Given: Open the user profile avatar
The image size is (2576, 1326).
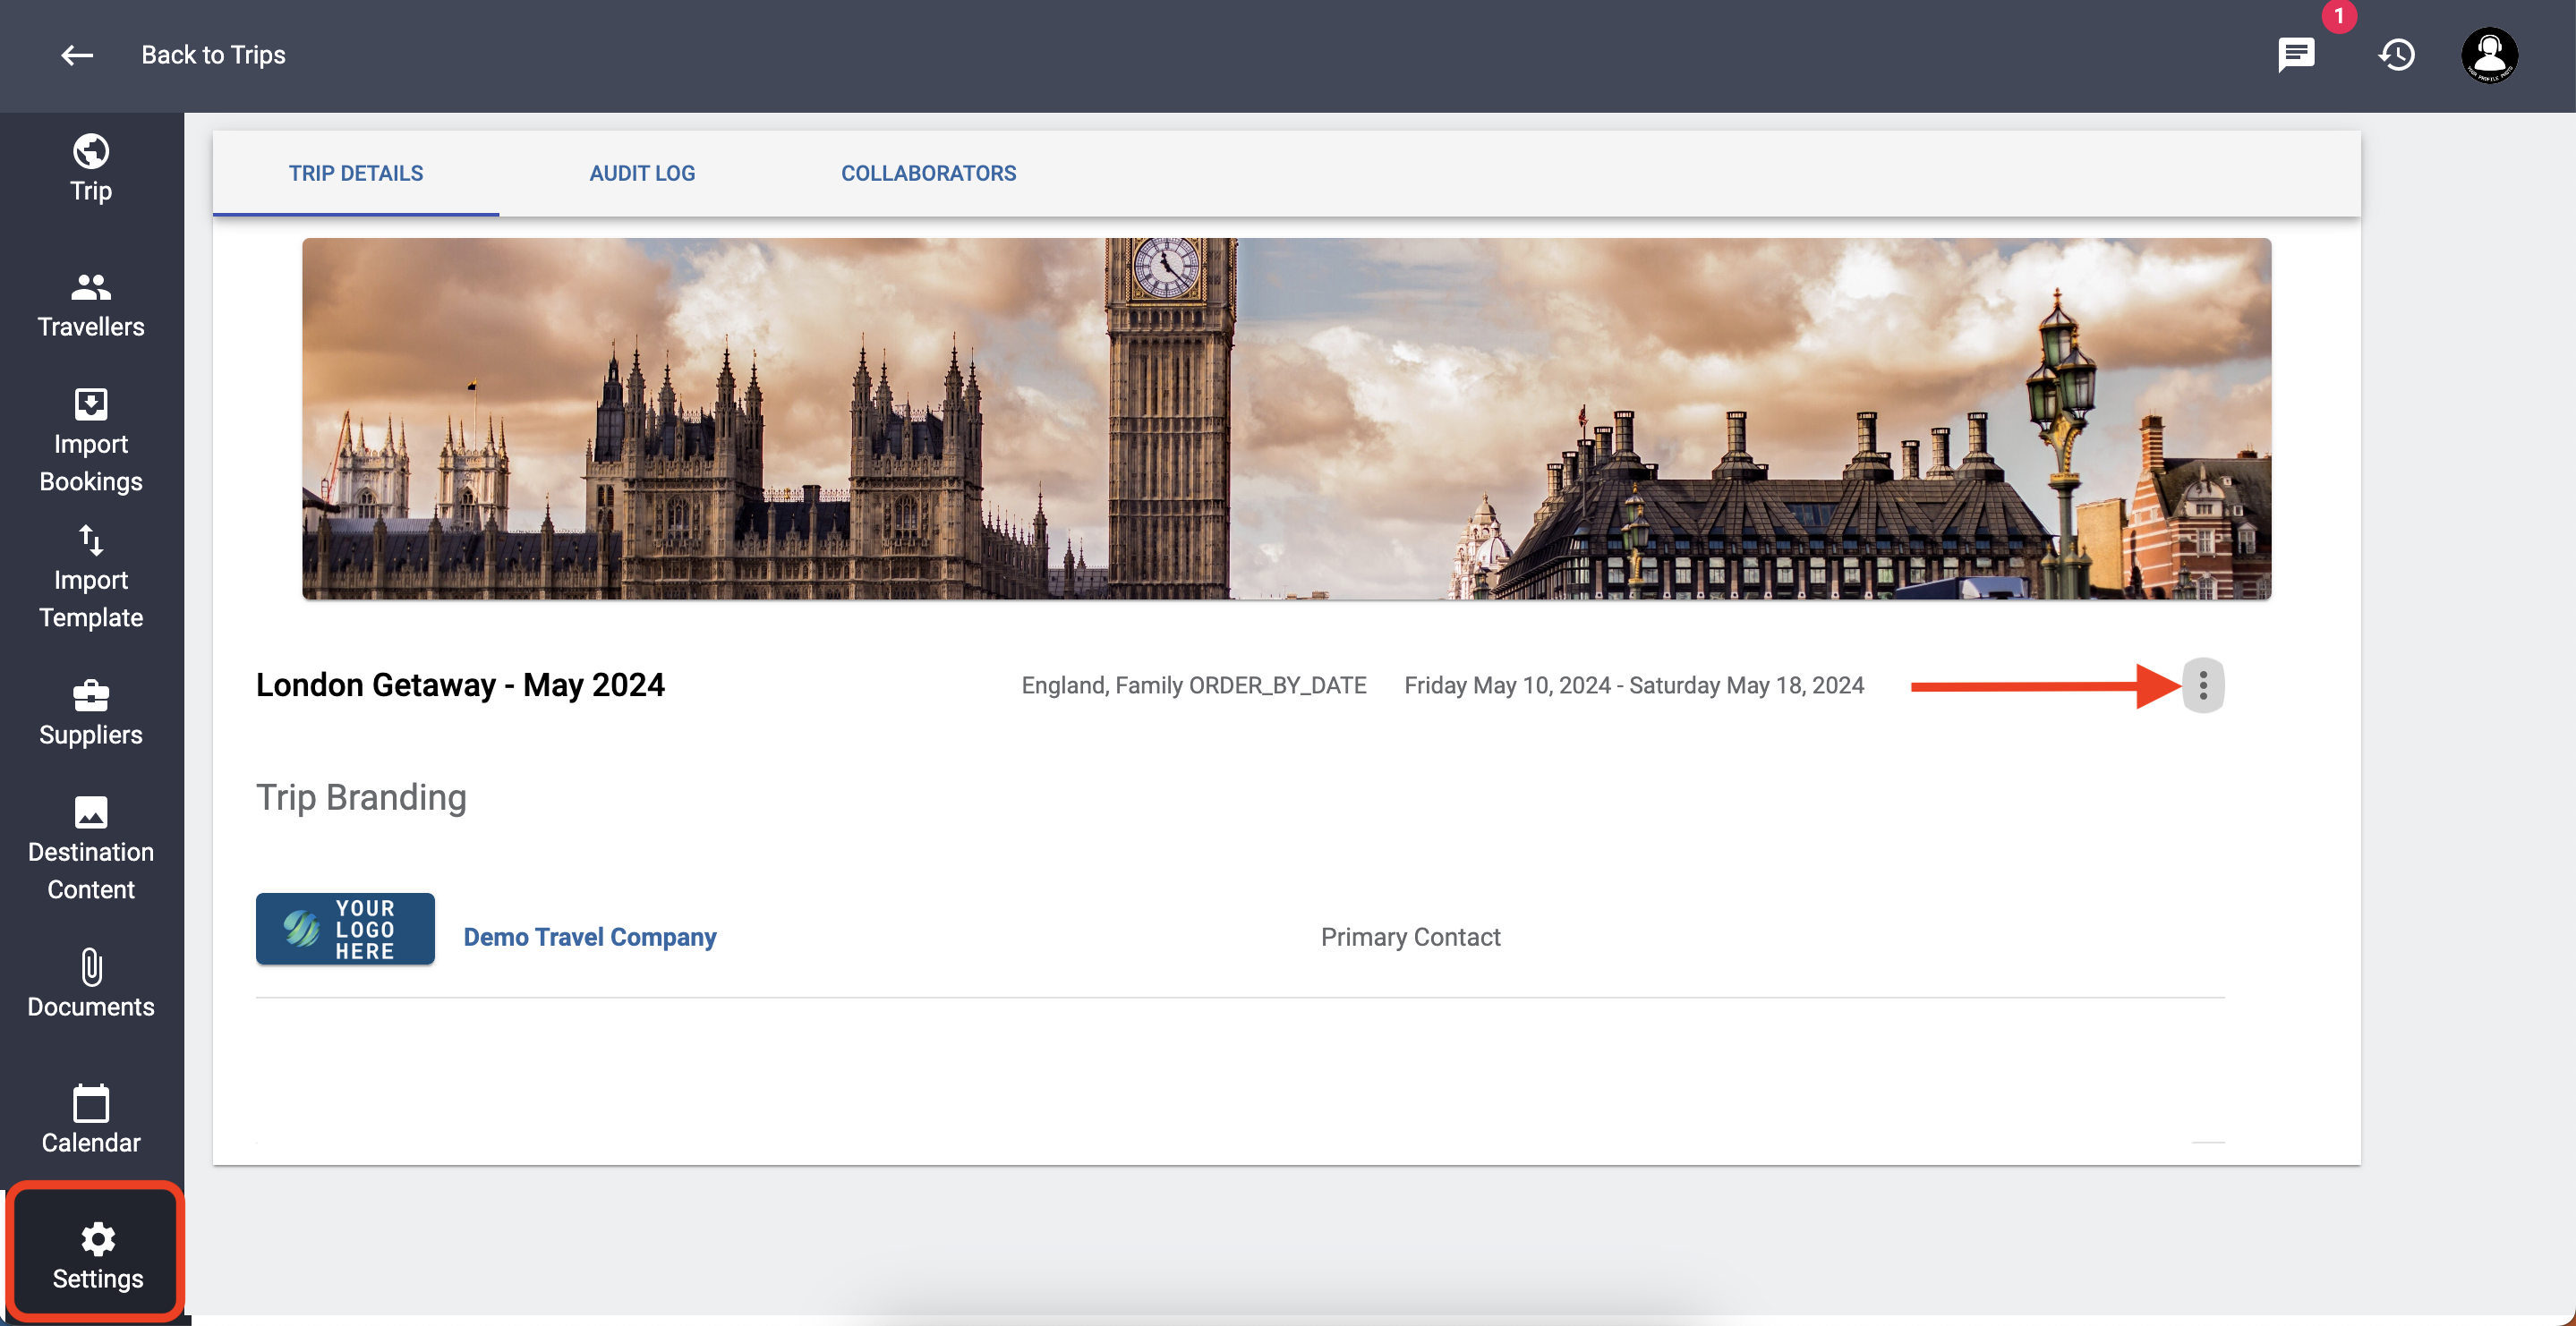Looking at the screenshot, I should tap(2489, 55).
